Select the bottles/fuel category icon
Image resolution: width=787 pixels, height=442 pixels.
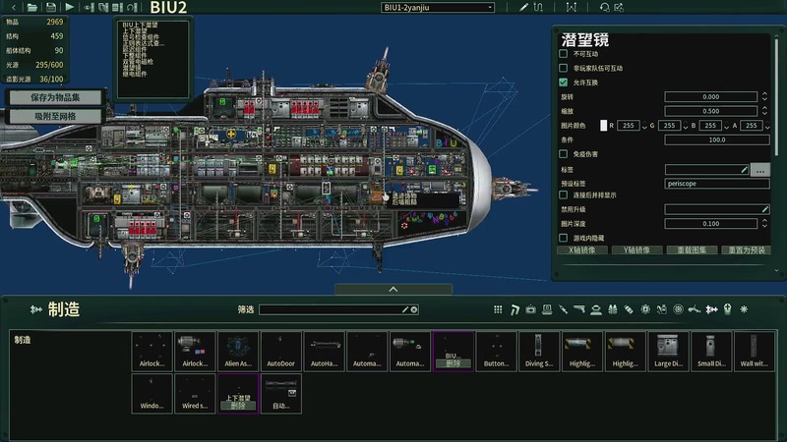click(661, 309)
